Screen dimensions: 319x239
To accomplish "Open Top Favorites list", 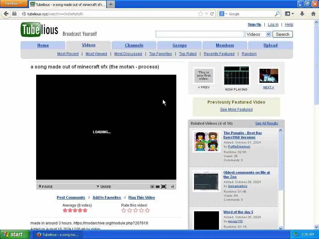I will click(160, 54).
